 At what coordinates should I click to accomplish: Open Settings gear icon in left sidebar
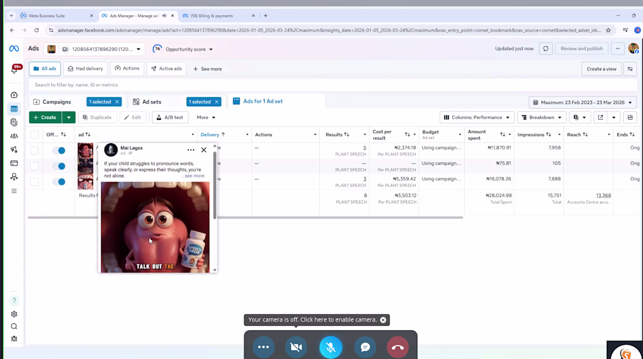pyautogui.click(x=14, y=315)
